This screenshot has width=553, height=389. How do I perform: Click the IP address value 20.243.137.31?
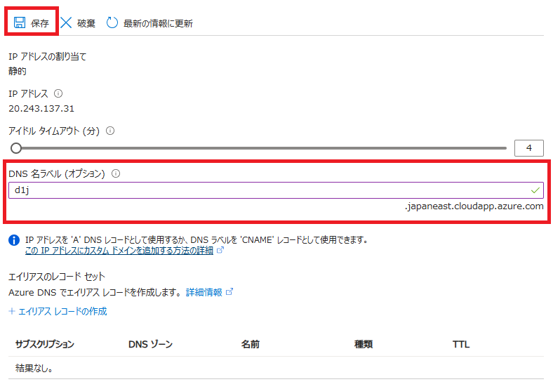41,108
